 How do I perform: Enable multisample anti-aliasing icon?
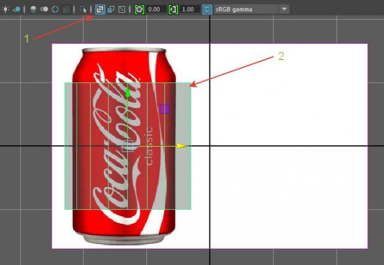tap(55, 10)
